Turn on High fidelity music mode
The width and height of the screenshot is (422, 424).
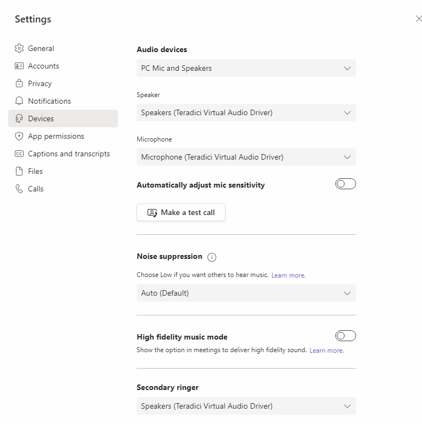[345, 336]
